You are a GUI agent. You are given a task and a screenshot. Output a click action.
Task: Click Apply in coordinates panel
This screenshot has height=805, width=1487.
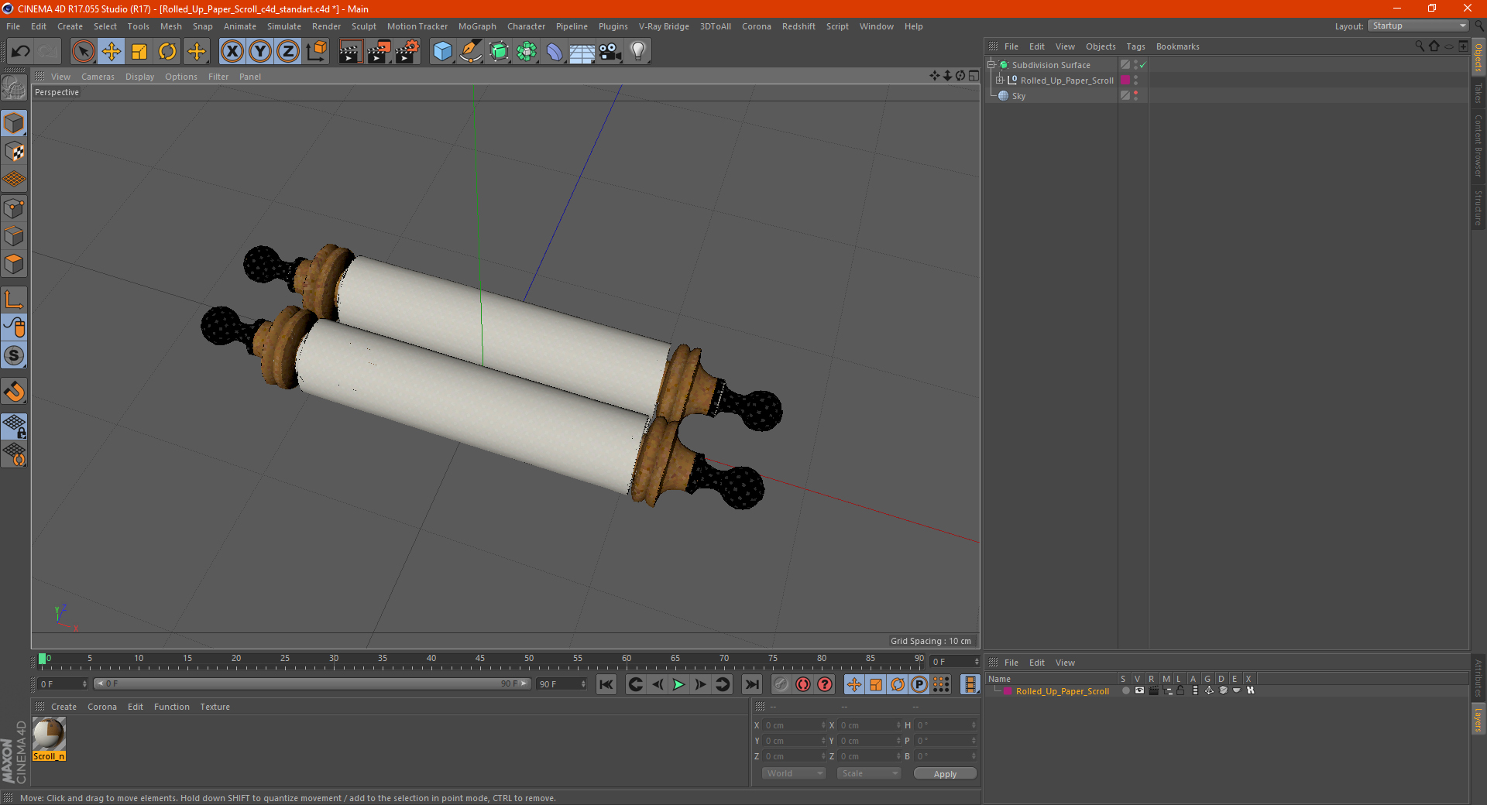[945, 774]
